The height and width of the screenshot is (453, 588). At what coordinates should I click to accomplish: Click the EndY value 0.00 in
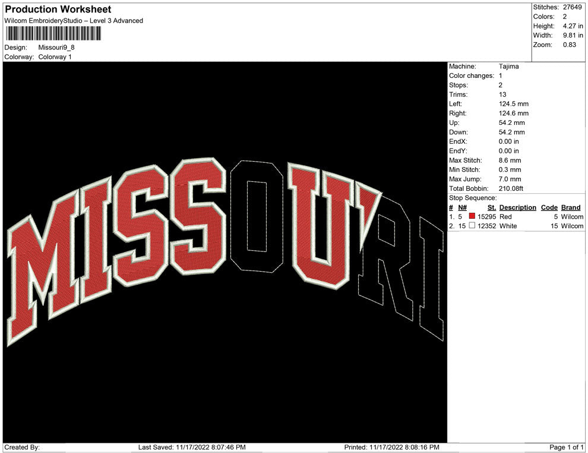[508, 151]
